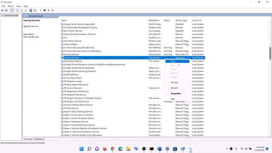Open Microsoft Edge from the taskbar
The image size is (272, 153).
click(120, 149)
